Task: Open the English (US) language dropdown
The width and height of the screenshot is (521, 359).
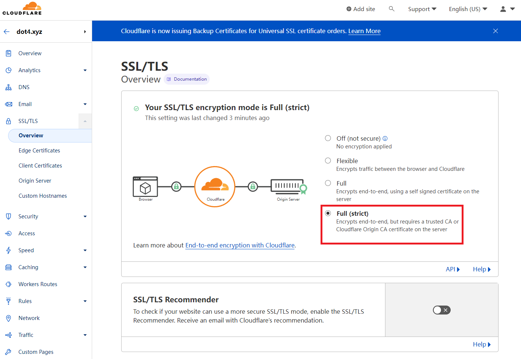Action: point(468,9)
